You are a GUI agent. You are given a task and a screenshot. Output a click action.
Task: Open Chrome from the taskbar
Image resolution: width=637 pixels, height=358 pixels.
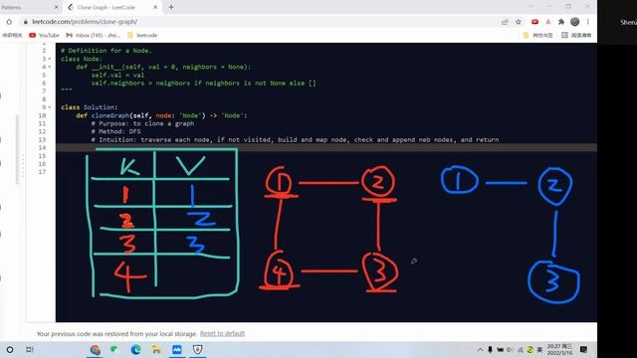pos(96,349)
